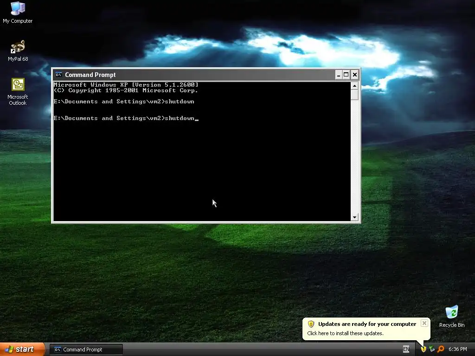Select the Microsoft Outlook desktop icon
475x356 pixels.
pos(18,91)
